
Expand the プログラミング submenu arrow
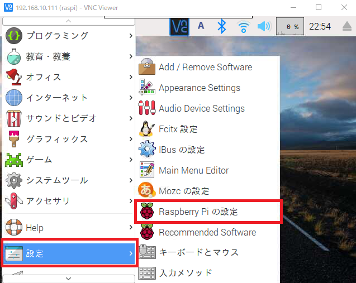coord(131,36)
